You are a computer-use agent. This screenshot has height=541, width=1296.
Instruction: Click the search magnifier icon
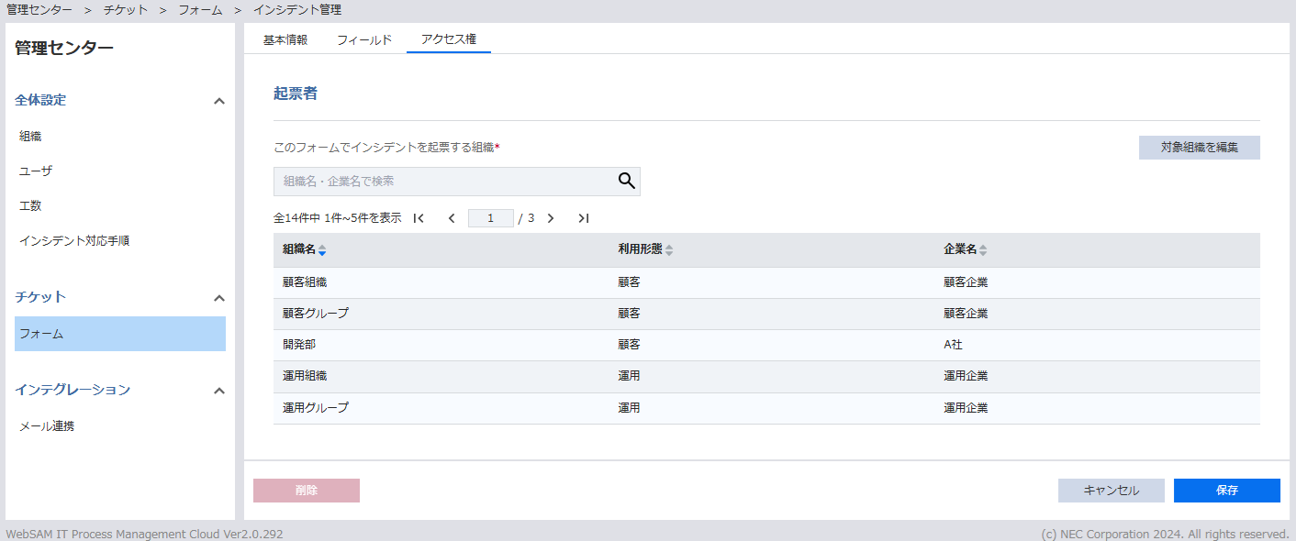[x=626, y=181]
